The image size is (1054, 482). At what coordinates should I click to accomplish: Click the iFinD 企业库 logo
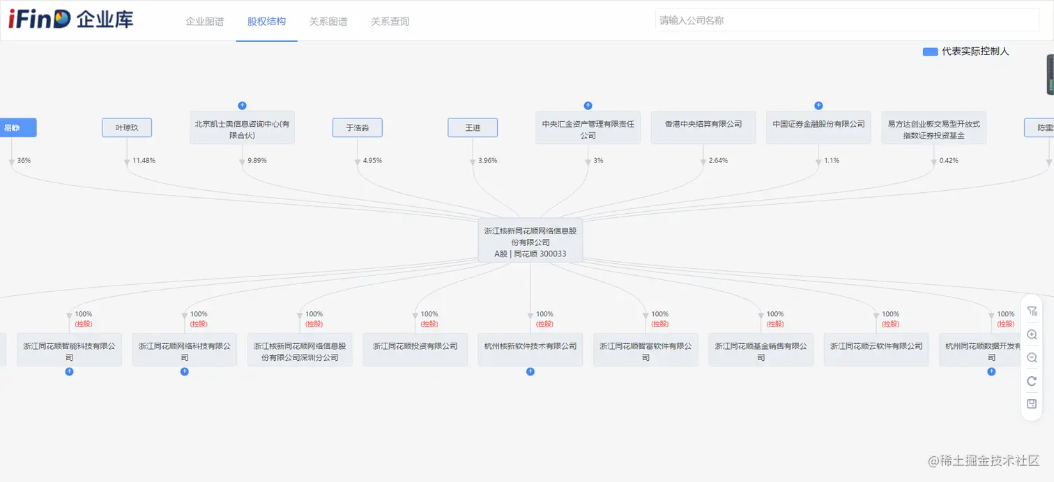pos(70,20)
